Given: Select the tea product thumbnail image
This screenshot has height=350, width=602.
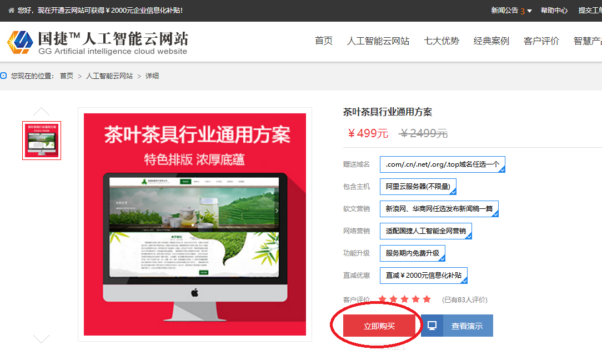Looking at the screenshot, I should [x=42, y=141].
